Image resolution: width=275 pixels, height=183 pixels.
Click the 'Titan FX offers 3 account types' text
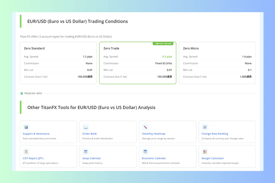[x=66, y=36]
